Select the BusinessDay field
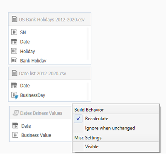The height and width of the screenshot is (154, 166). tap(33, 95)
